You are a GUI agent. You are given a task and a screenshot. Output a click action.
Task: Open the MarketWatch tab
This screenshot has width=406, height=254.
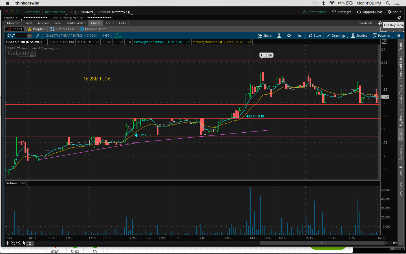click(76, 23)
